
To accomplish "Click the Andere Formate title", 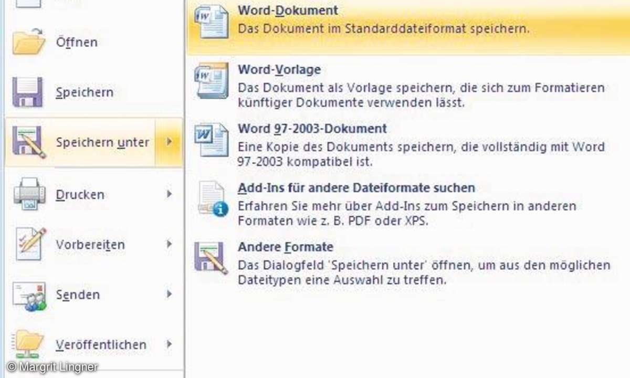I will coord(285,247).
